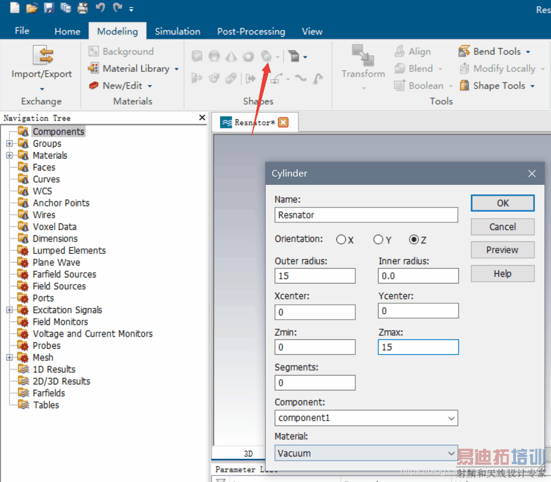Click the Save icon in quick access toolbar
Screen dimensions: 551x482
(49, 8)
